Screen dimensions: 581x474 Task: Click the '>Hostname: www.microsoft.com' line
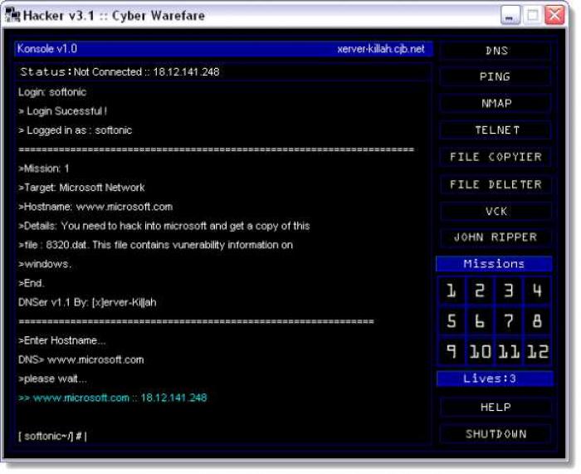[95, 207]
